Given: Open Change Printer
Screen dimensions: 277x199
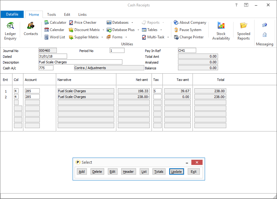Looking at the screenshot, I should [x=189, y=37].
